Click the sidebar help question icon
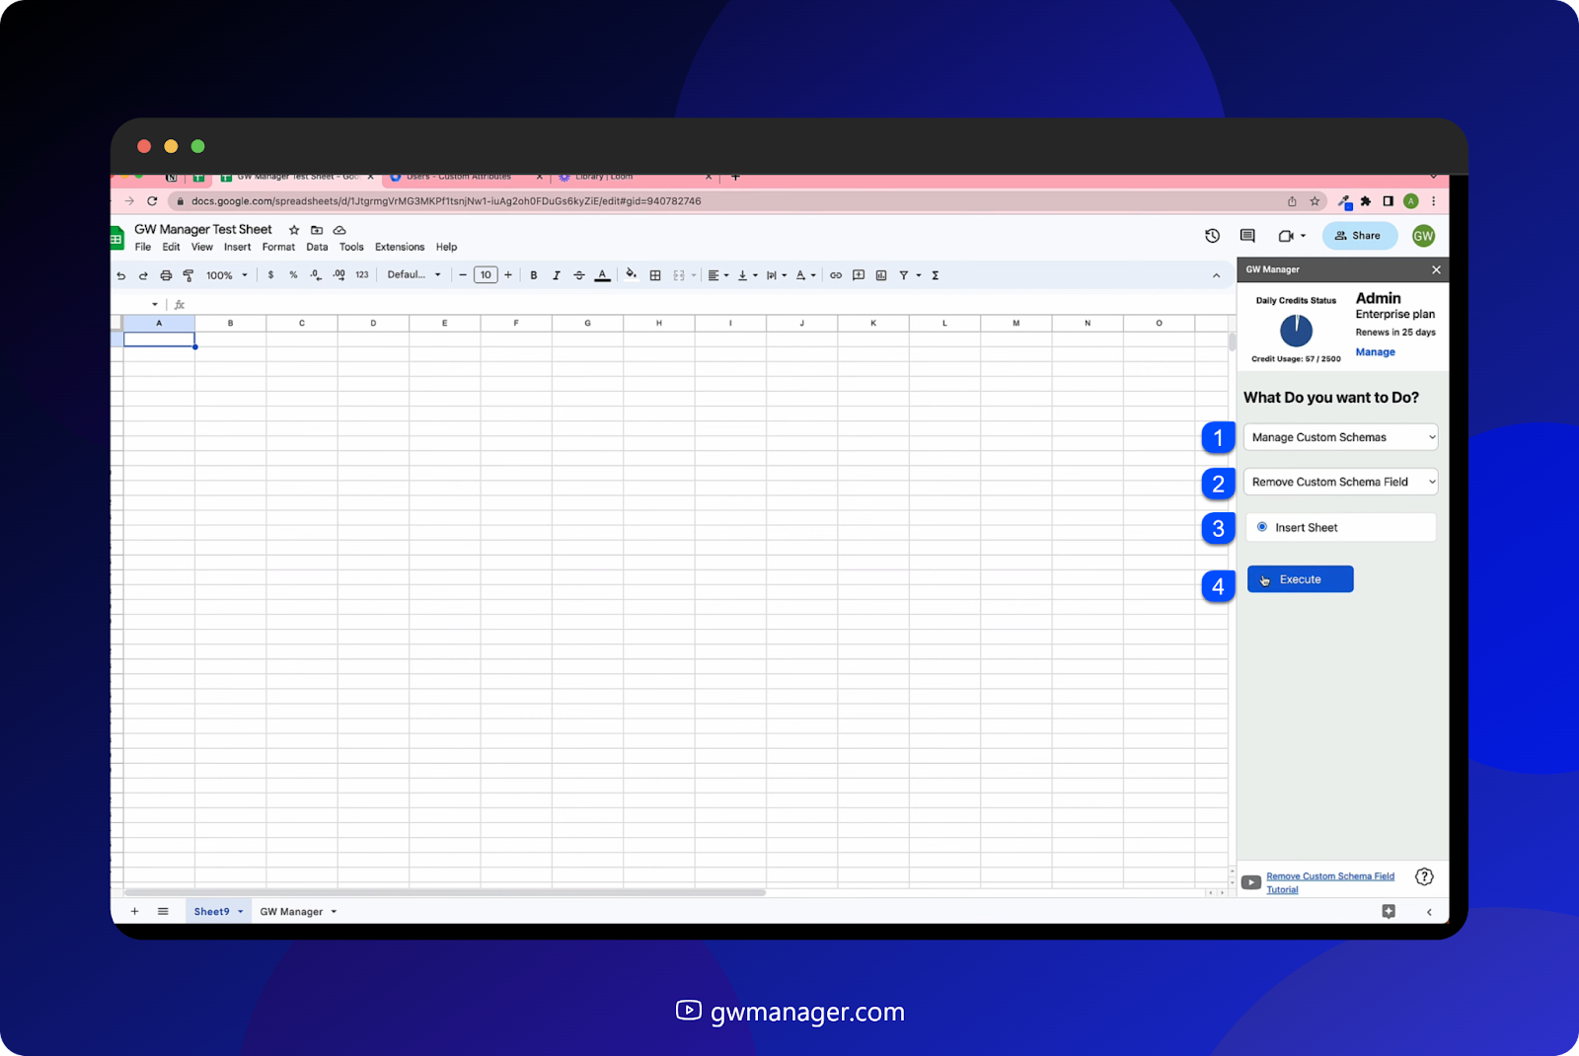Viewport: 1579px width, 1056px height. (1424, 876)
